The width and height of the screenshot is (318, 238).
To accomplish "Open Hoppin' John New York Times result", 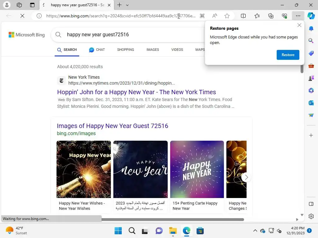I will 137,92.
